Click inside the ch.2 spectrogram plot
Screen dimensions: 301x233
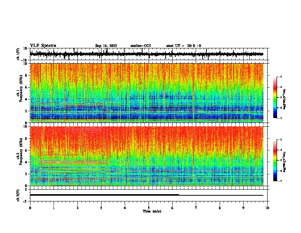tap(147, 156)
